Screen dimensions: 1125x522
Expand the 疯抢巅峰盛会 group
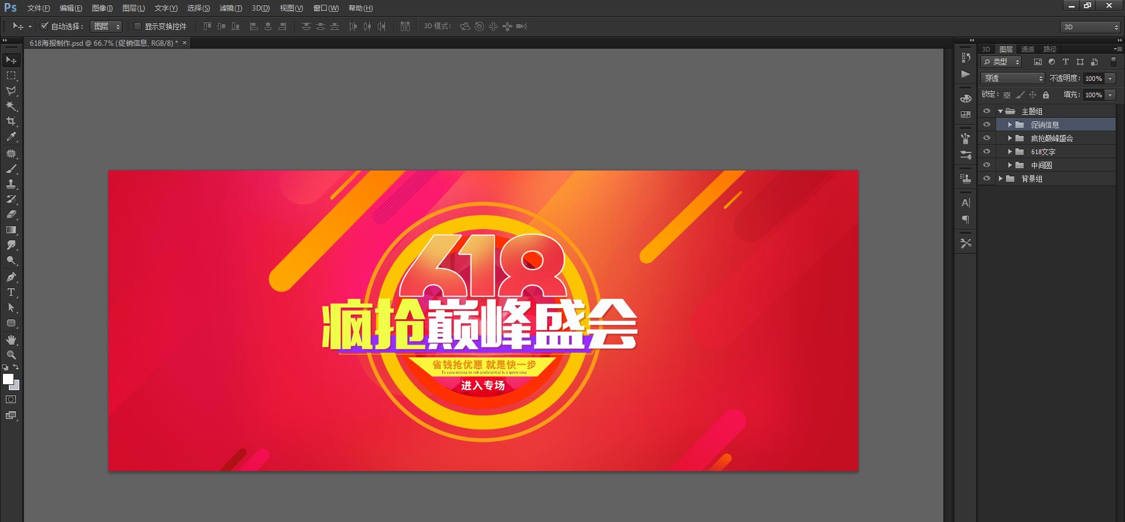tap(1010, 138)
